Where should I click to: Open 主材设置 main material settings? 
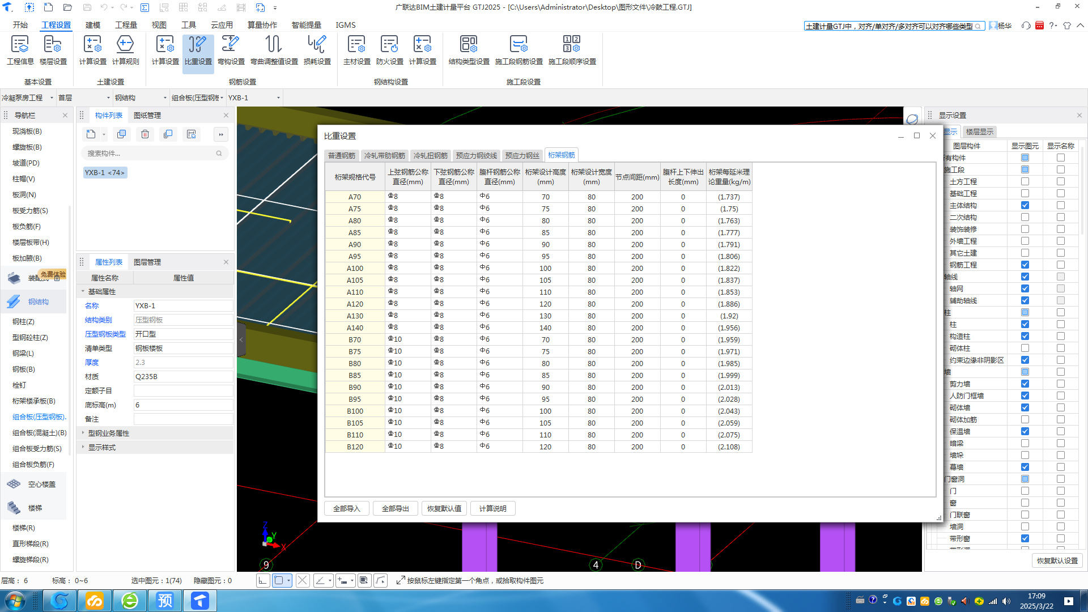click(356, 50)
